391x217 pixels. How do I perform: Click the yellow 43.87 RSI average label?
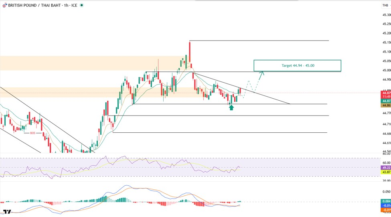coord(386,172)
